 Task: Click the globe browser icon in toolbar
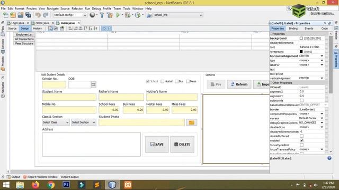(x=92, y=15)
